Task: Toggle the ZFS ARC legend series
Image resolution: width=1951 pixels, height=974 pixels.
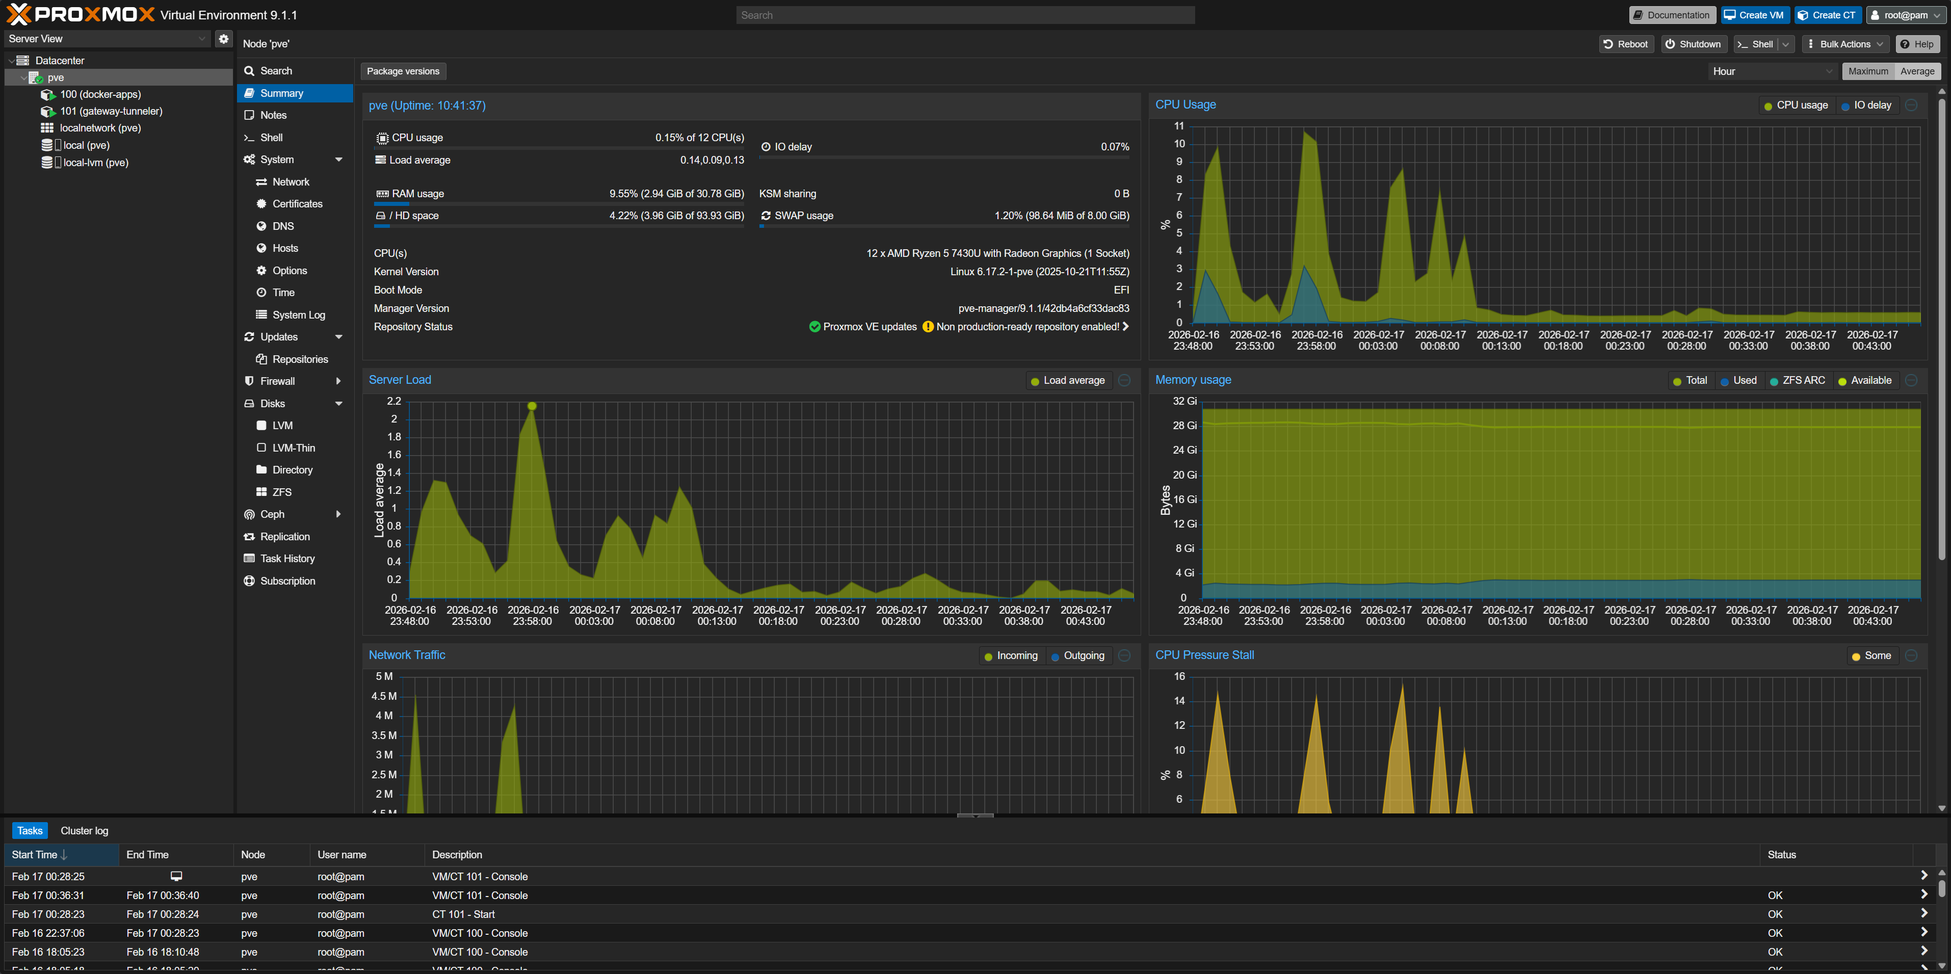Action: pos(1797,380)
